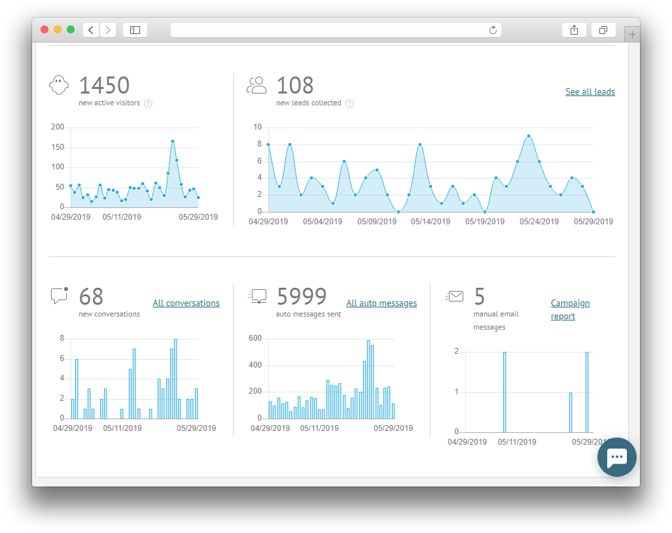This screenshot has width=672, height=533.
Task: Click the ghost visitors icon
Action: [59, 85]
